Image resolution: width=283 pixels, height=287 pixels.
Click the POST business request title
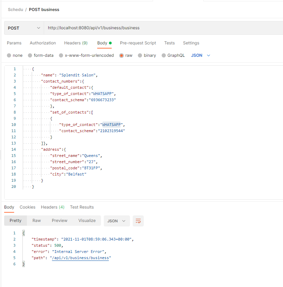pyautogui.click(x=44, y=10)
